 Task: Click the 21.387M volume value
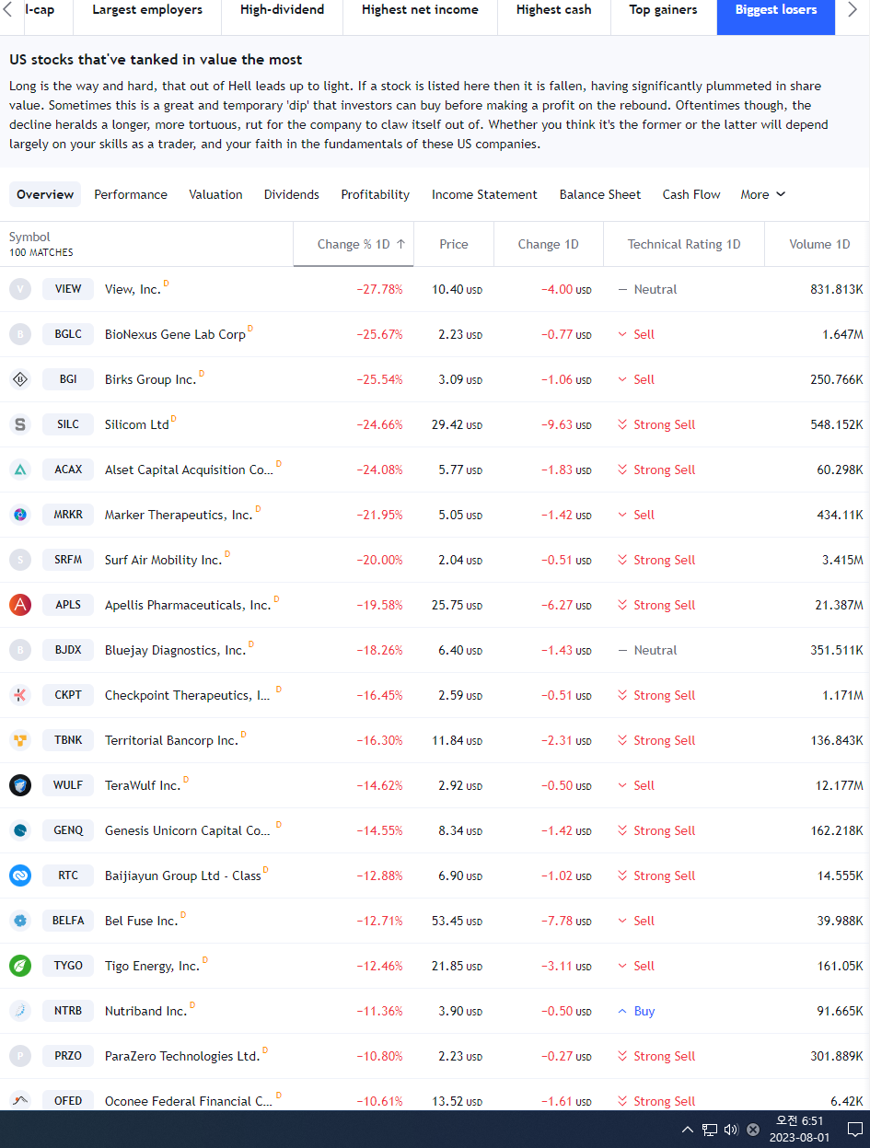pyautogui.click(x=839, y=605)
